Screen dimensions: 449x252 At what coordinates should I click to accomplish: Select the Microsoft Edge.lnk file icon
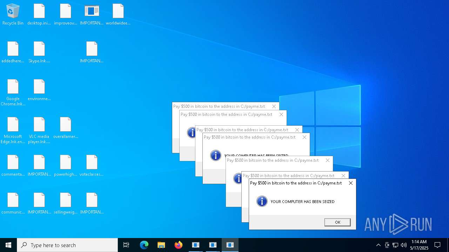pos(13,130)
